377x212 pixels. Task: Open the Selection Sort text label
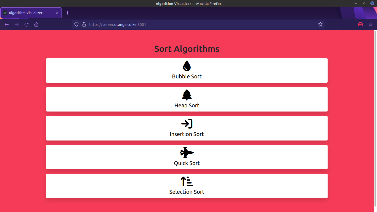point(187,192)
